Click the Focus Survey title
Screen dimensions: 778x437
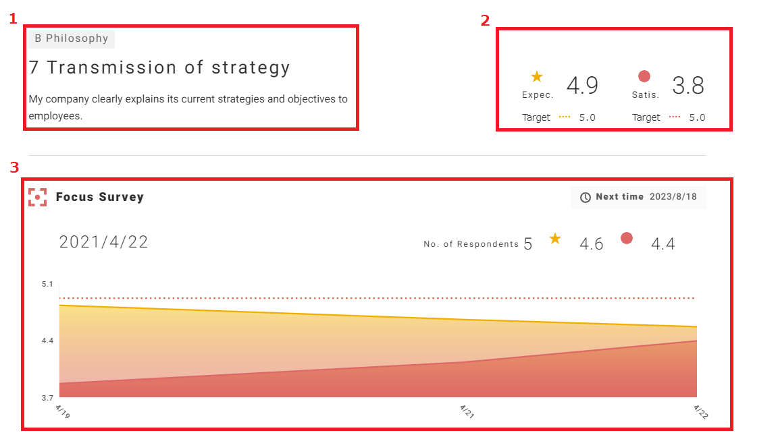[x=100, y=197]
